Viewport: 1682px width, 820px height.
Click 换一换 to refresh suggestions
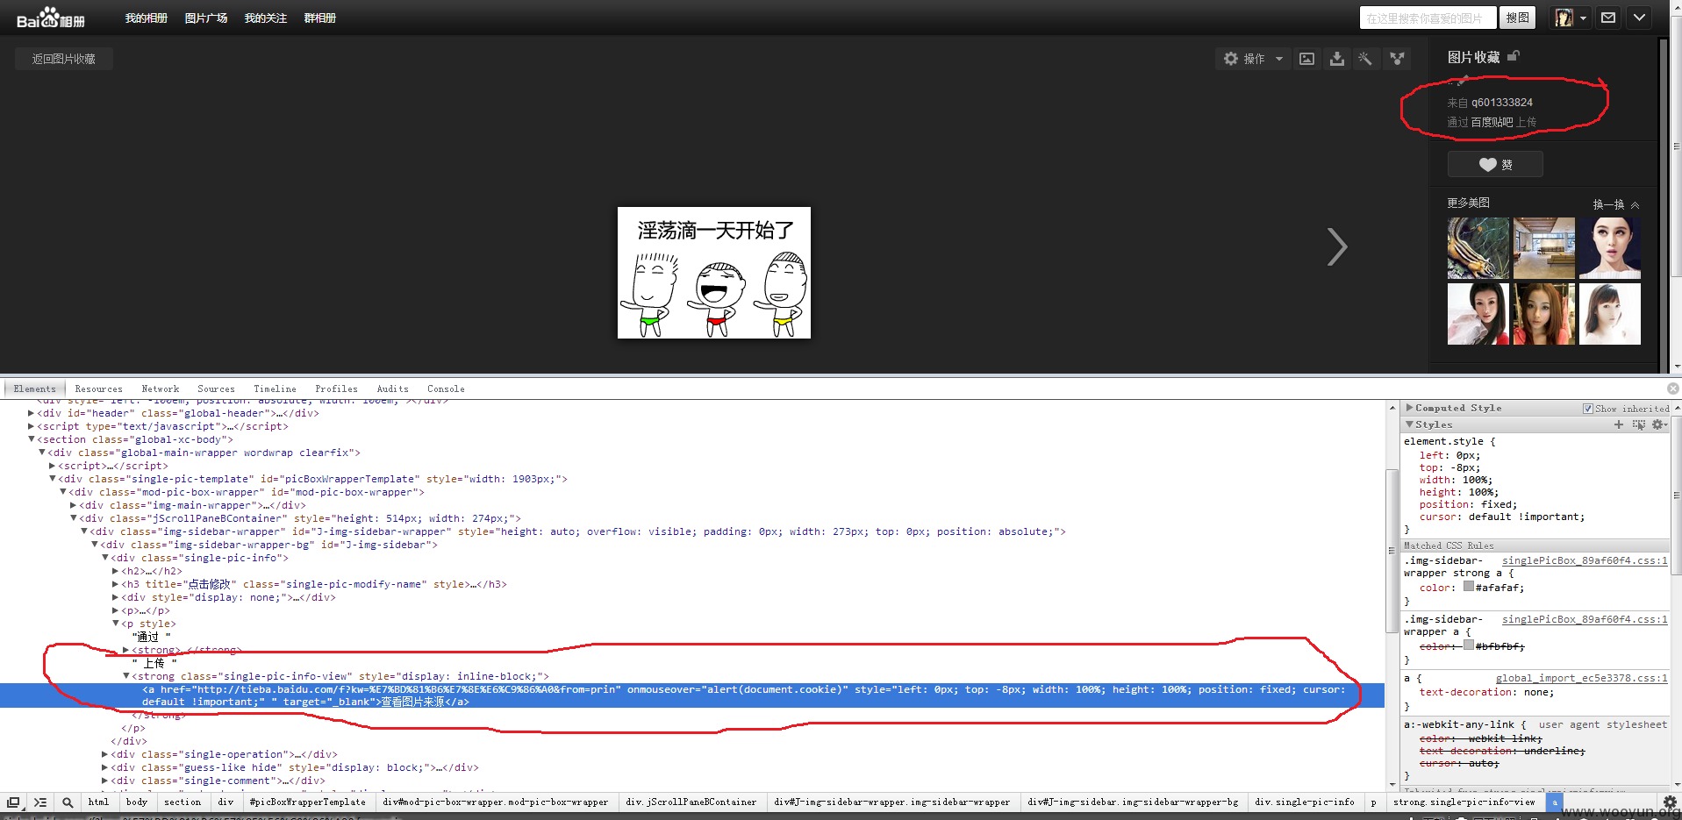[x=1615, y=204]
